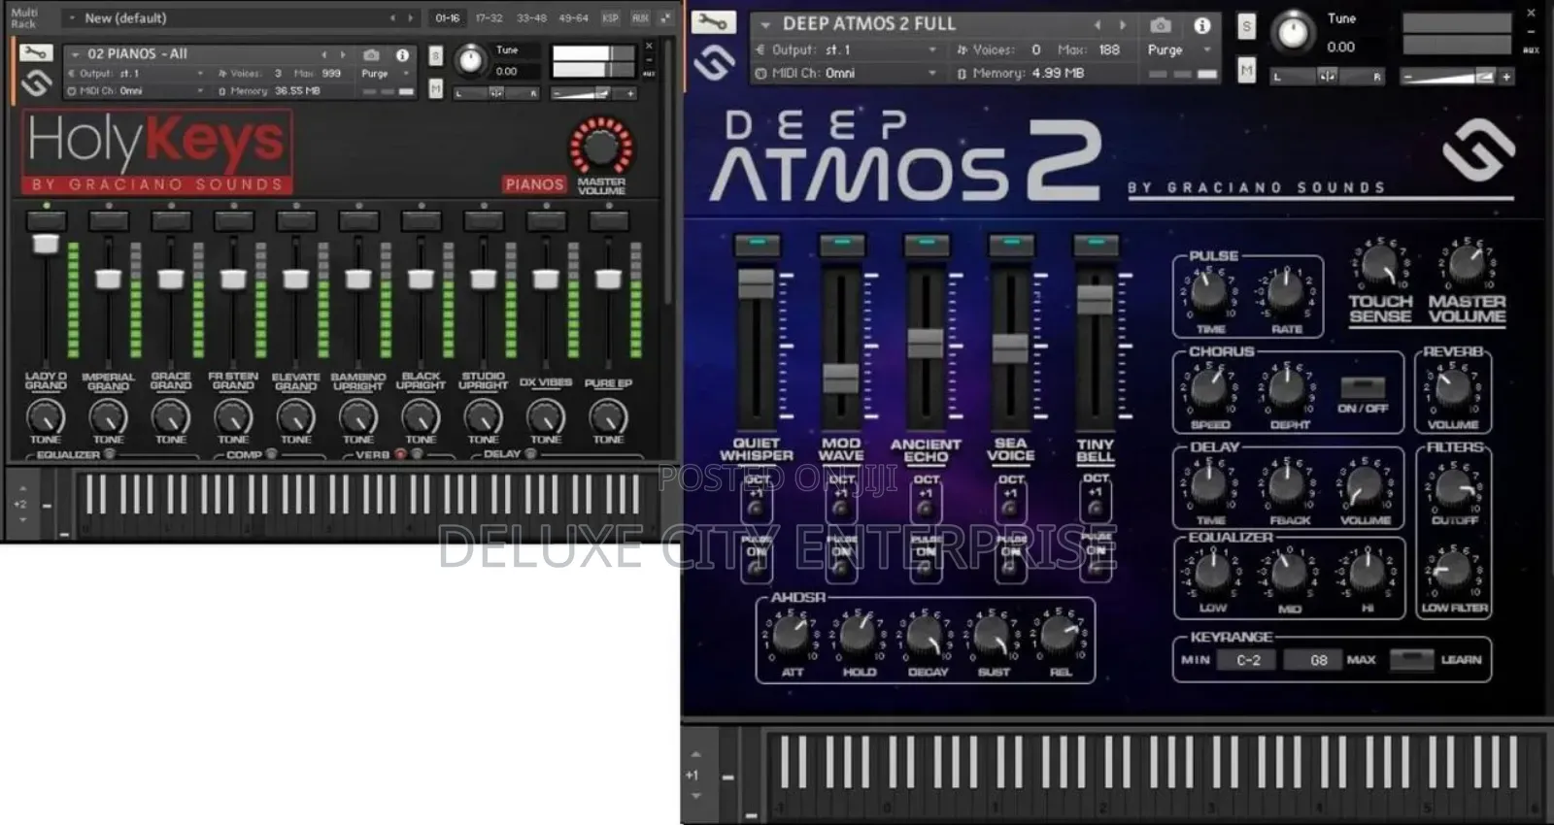This screenshot has height=825, width=1554.
Task: Open the AUX tab in Multi Rack
Action: click(x=640, y=17)
